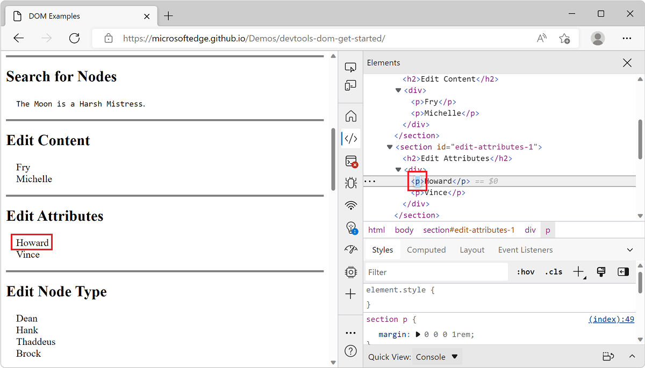Viewport: 645px width, 368px height.
Task: Open the Network tool icon
Action: click(350, 205)
